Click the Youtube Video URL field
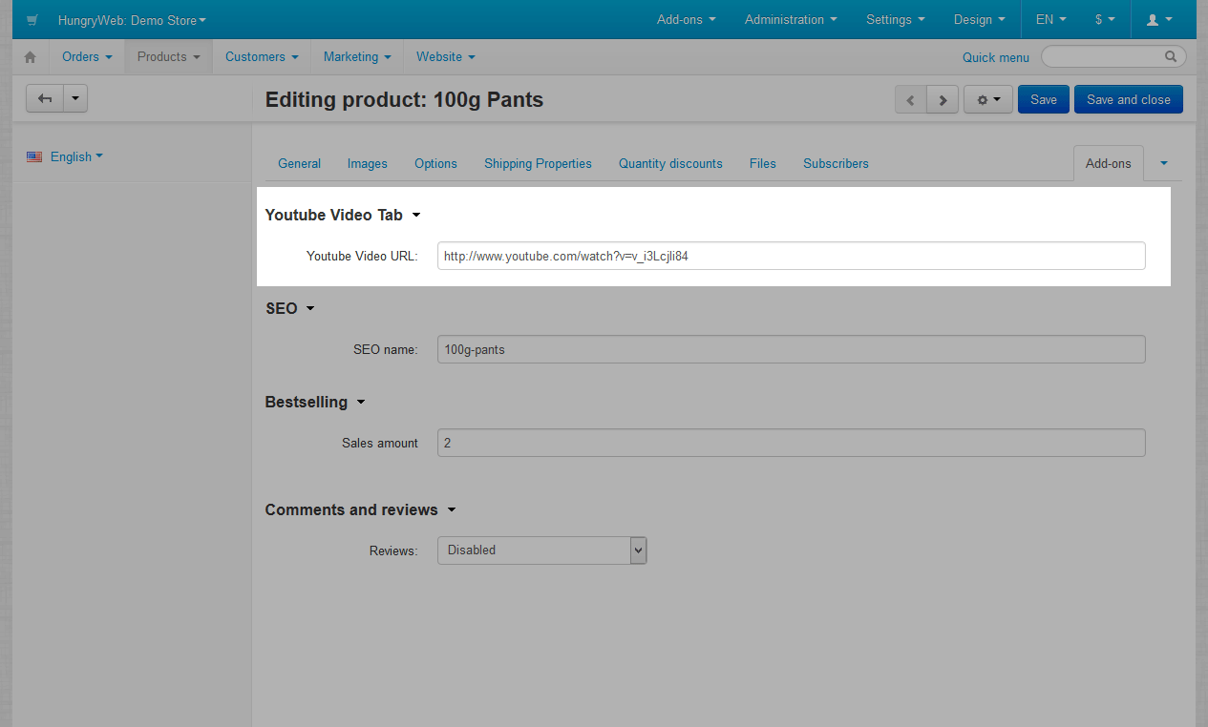Screen dimensions: 1208x727 [x=791, y=256]
